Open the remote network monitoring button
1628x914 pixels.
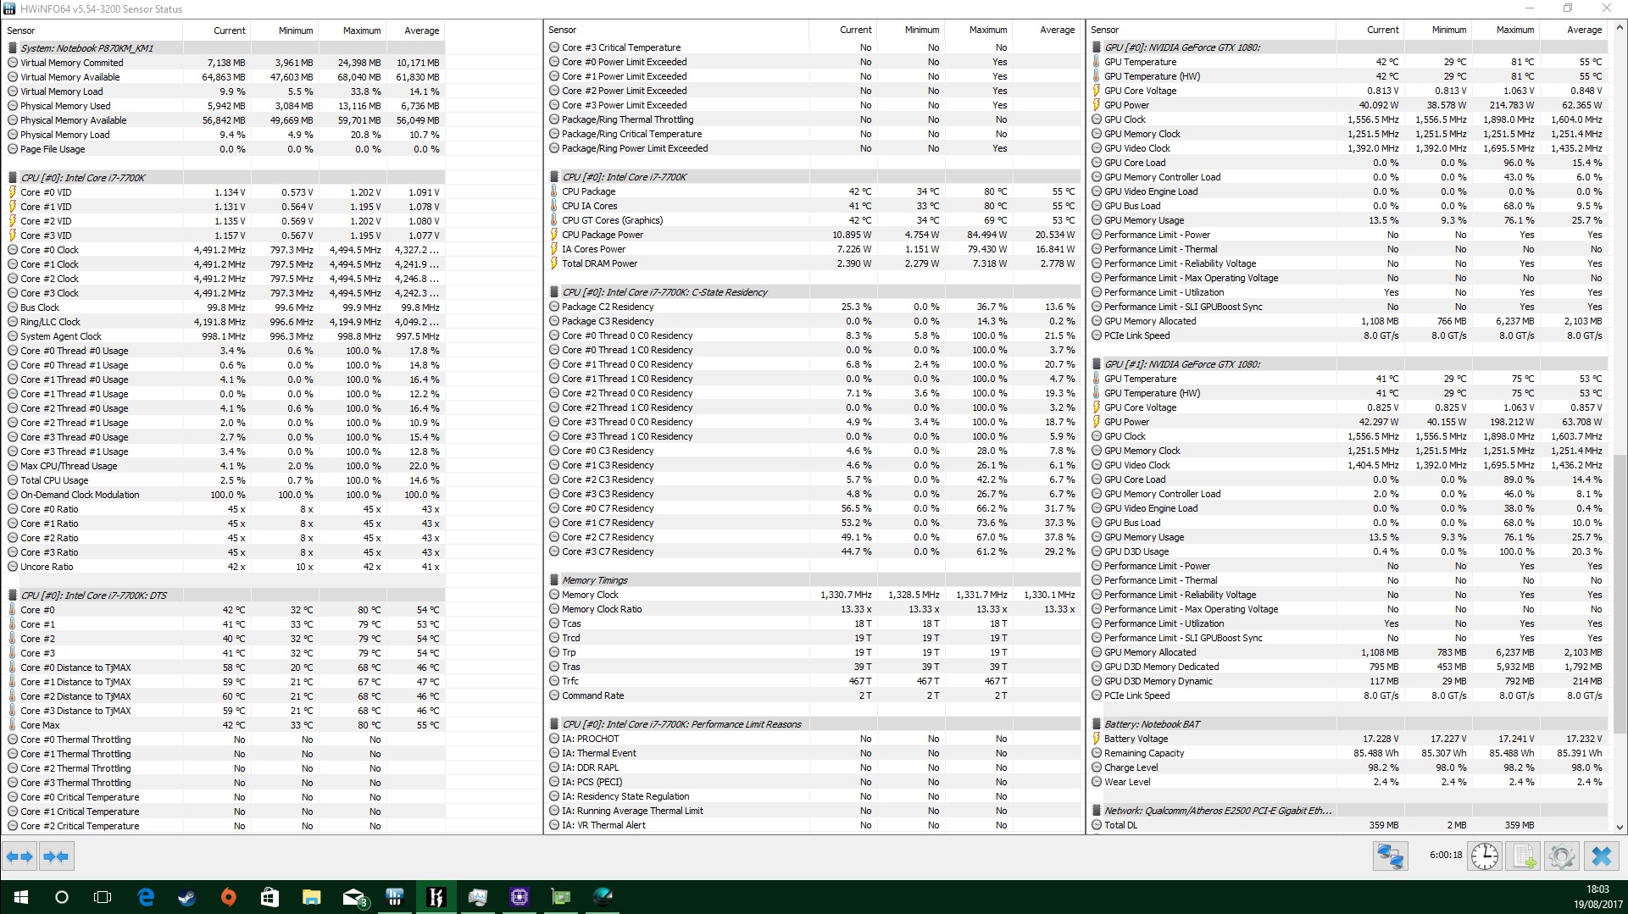tap(1390, 856)
